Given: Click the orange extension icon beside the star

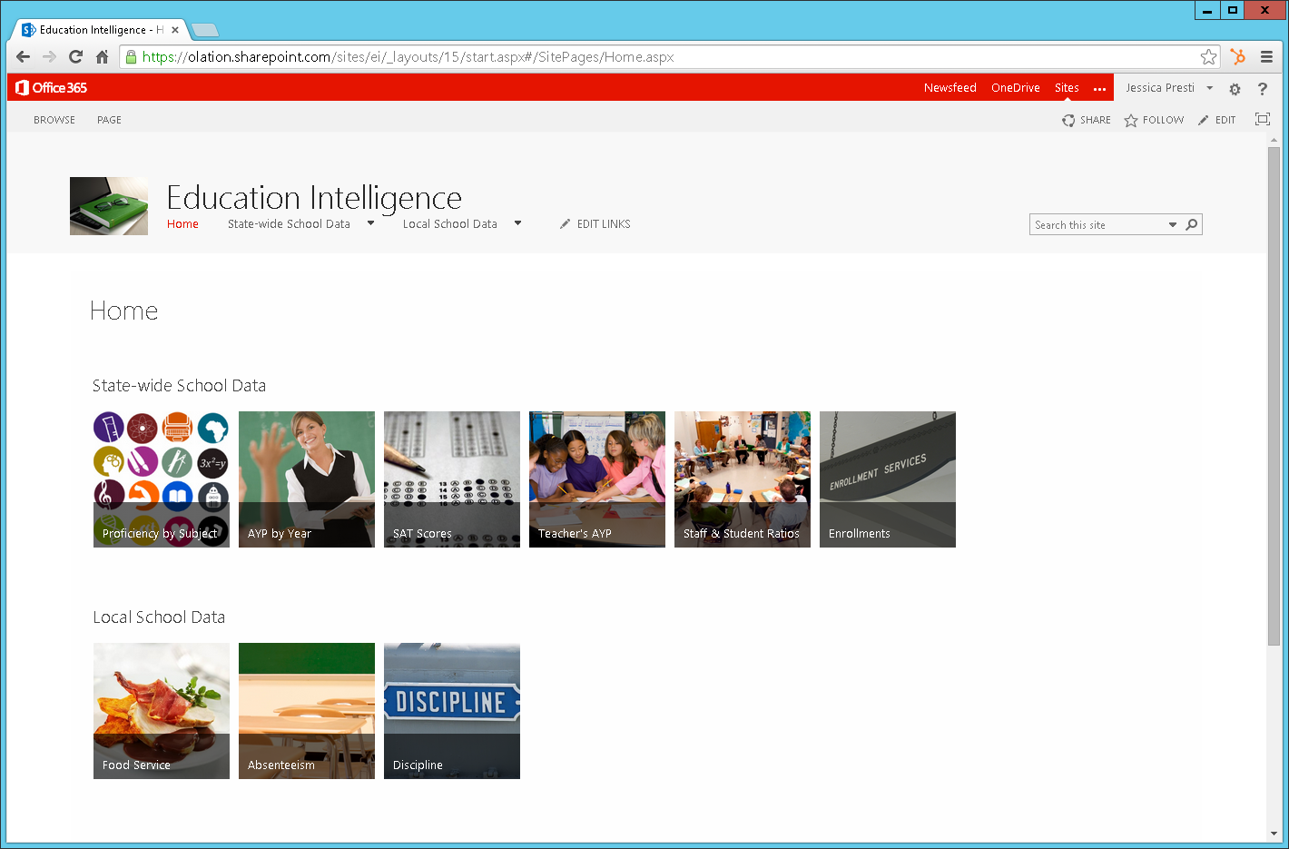Looking at the screenshot, I should tap(1237, 56).
